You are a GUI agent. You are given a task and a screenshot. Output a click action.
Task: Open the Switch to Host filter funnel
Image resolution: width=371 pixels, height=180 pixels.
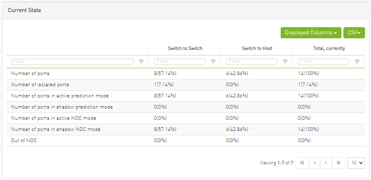[x=285, y=62]
